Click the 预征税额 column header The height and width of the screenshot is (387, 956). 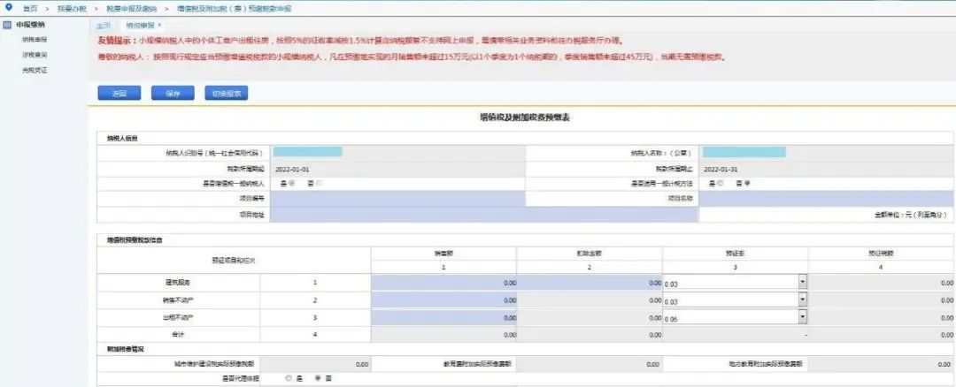(881, 253)
